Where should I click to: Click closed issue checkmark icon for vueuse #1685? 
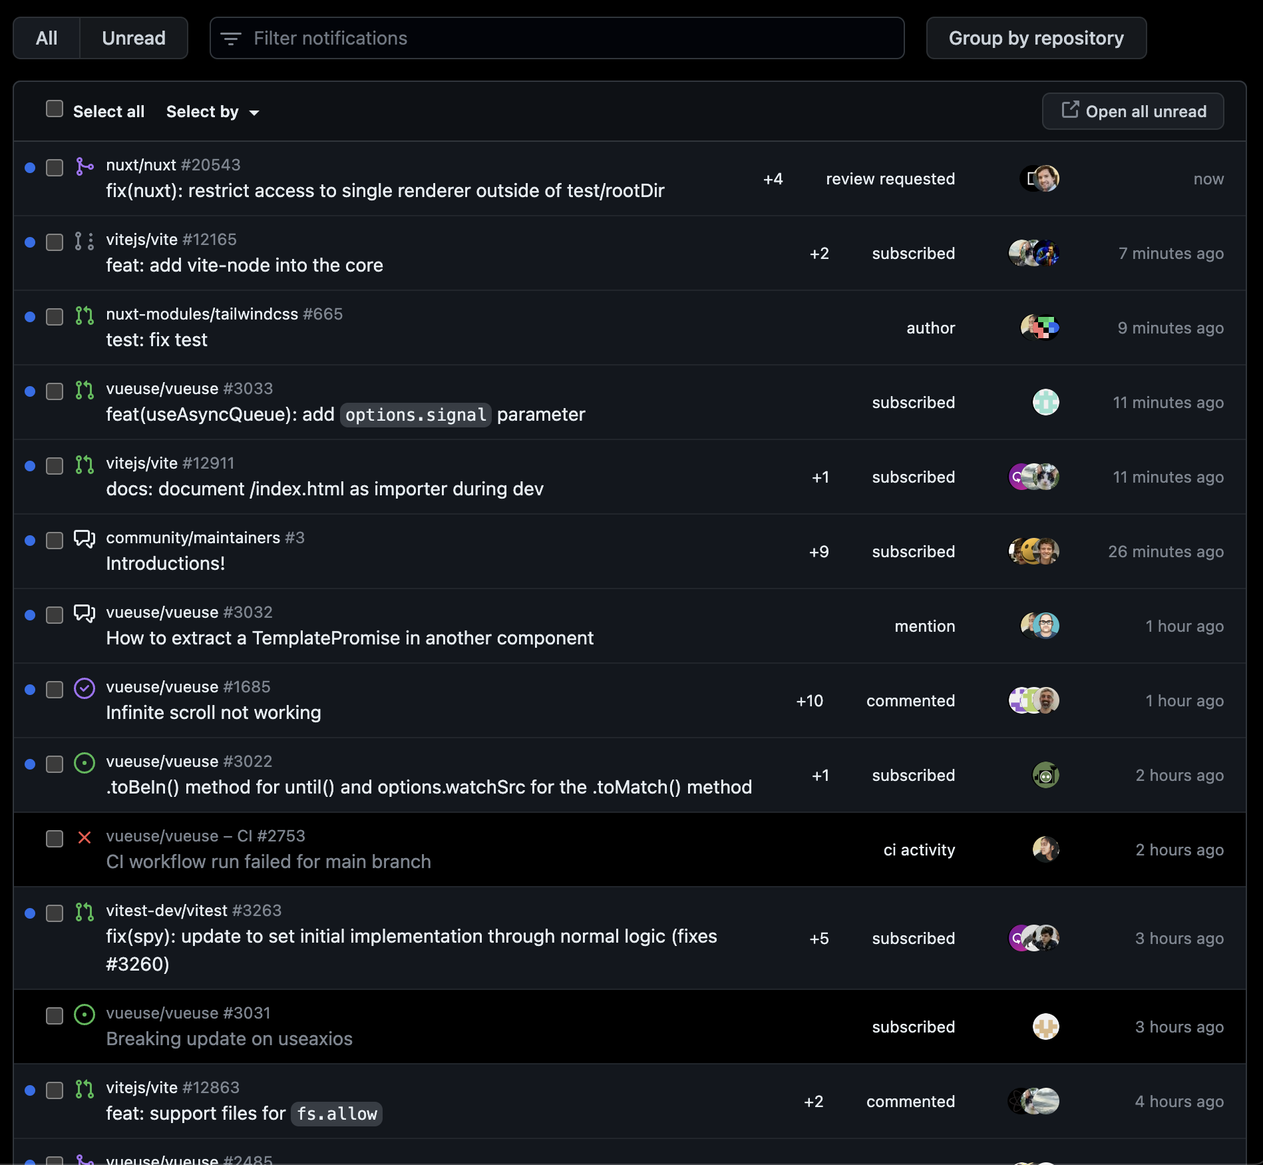coord(85,688)
